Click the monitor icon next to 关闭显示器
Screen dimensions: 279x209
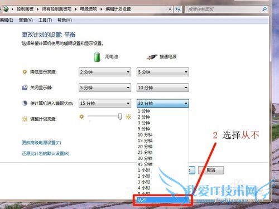(x=25, y=88)
